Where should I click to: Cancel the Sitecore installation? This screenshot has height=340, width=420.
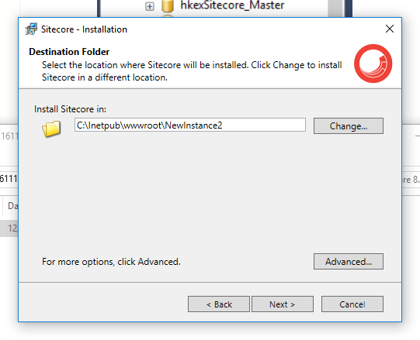352,304
